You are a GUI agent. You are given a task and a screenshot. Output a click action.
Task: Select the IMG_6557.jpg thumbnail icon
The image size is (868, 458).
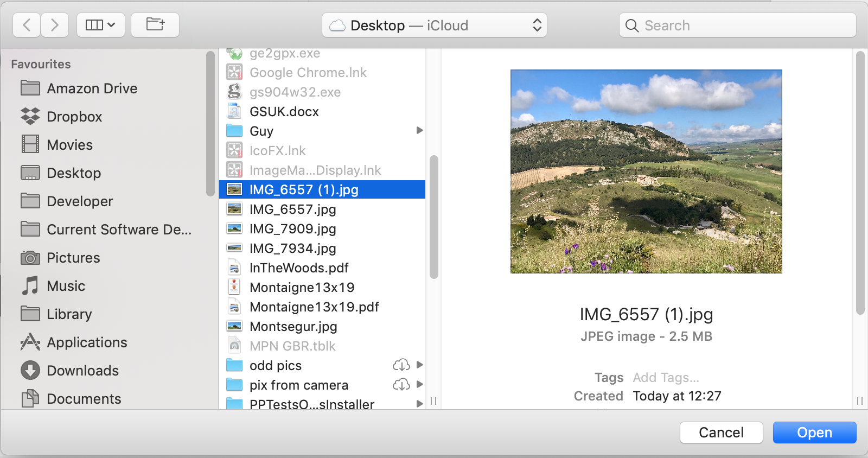[x=234, y=209]
